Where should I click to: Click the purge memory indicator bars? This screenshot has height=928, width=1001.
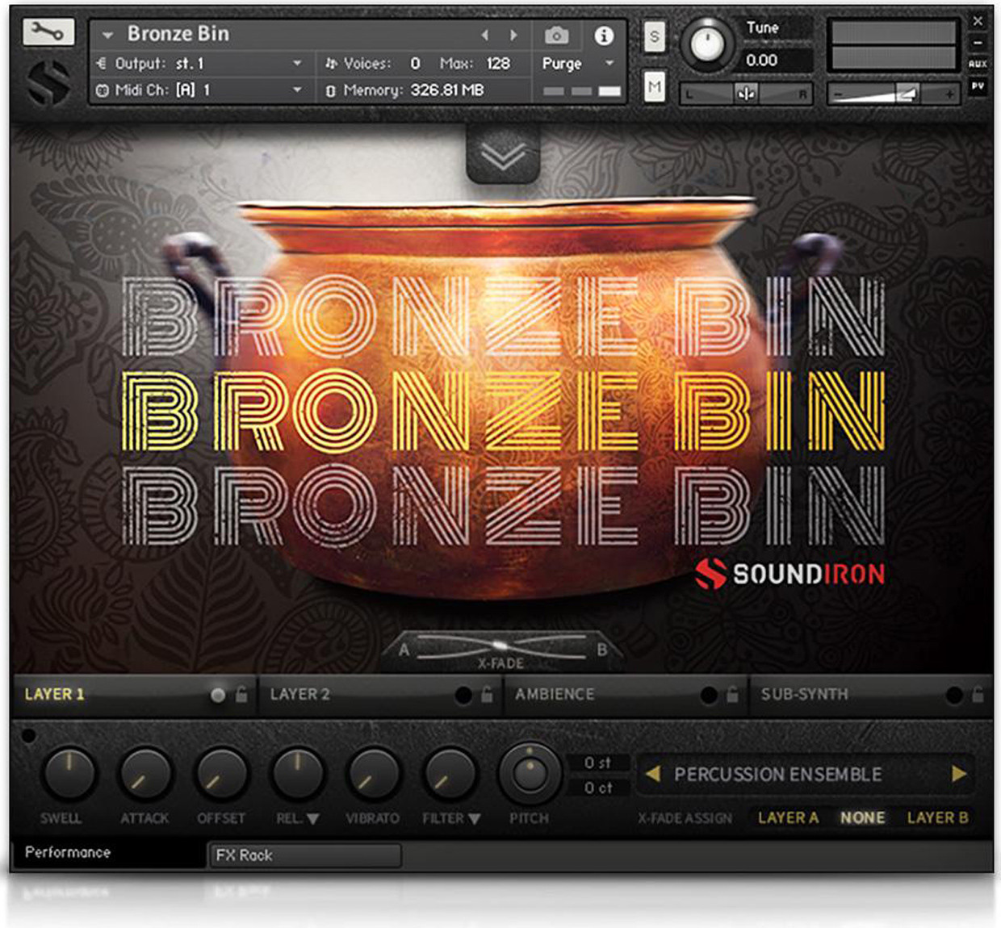point(581,91)
